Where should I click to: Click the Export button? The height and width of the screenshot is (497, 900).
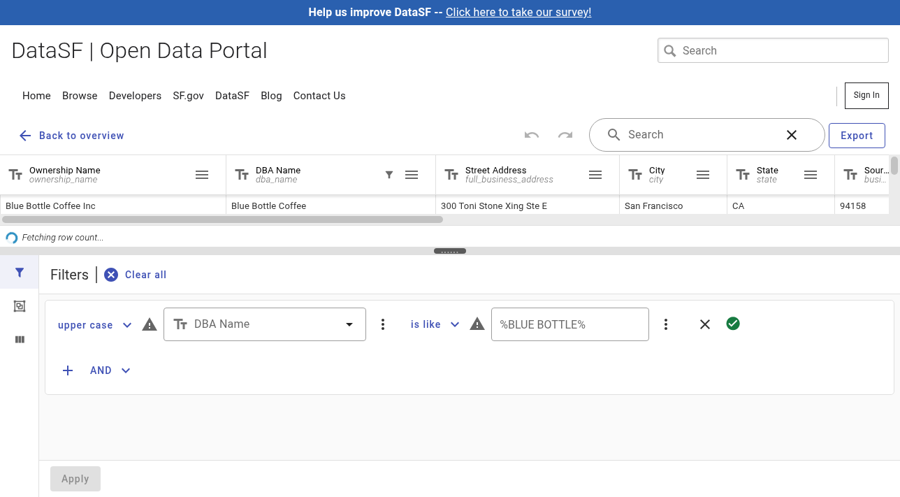click(x=857, y=136)
